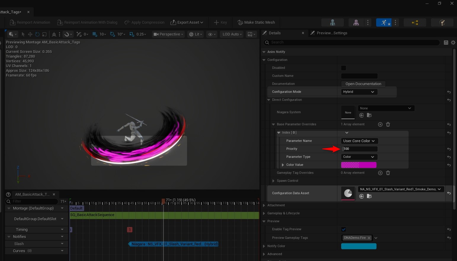Image resolution: width=457 pixels, height=261 pixels.
Task: Remove the DNADemo.Fire preview tag
Action: (369, 238)
